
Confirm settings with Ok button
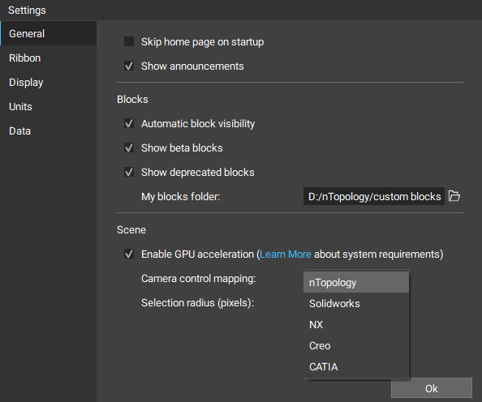click(431, 388)
